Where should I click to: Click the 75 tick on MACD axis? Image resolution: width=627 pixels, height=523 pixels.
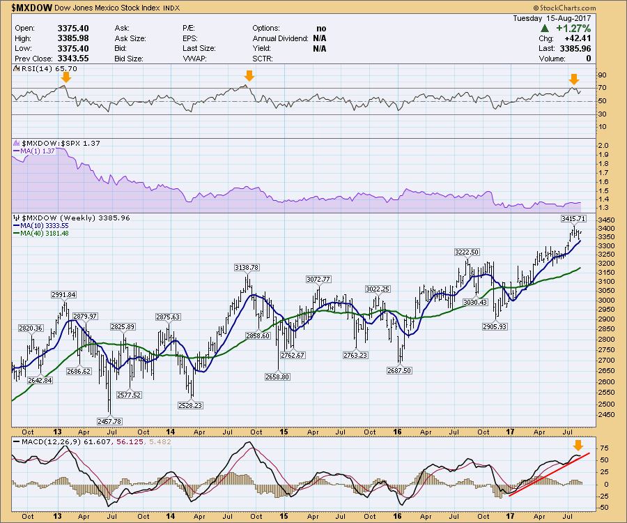(x=604, y=448)
